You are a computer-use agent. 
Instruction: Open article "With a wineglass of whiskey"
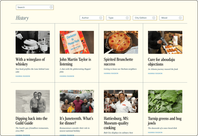coord(30,62)
